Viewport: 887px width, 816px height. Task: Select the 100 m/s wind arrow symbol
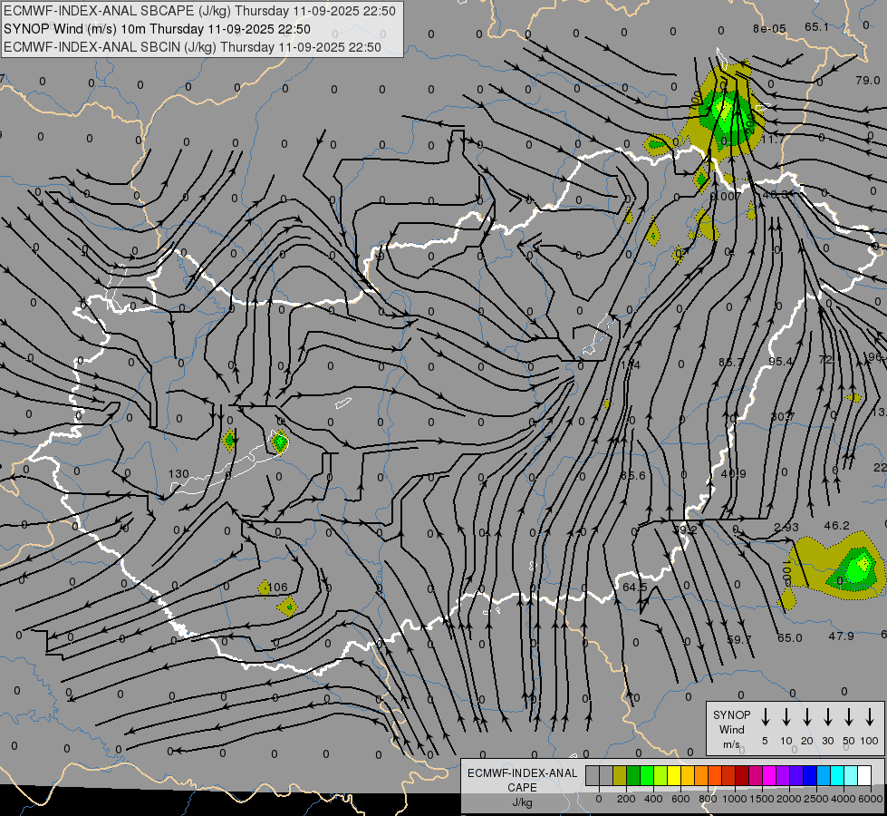point(870,717)
